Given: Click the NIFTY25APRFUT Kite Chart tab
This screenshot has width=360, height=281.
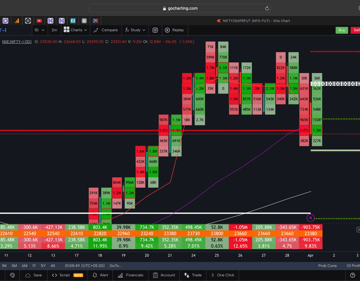Looking at the screenshot, I should 254,21.
